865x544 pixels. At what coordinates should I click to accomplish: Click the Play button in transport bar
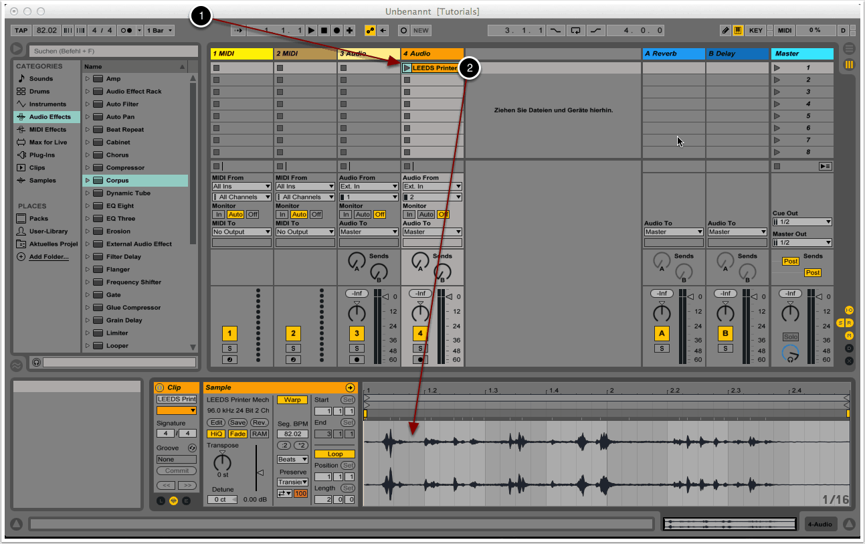pyautogui.click(x=311, y=30)
